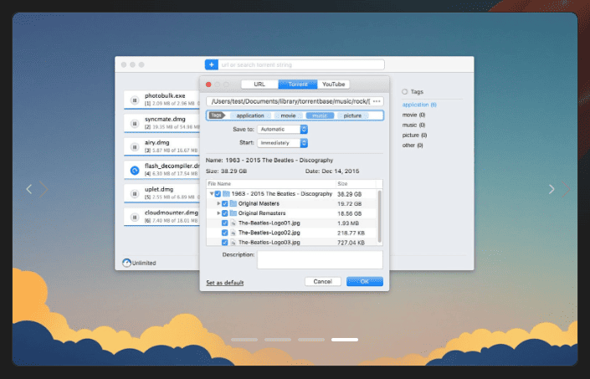The height and width of the screenshot is (379, 590).
Task: Click the Description text box
Action: click(320, 260)
